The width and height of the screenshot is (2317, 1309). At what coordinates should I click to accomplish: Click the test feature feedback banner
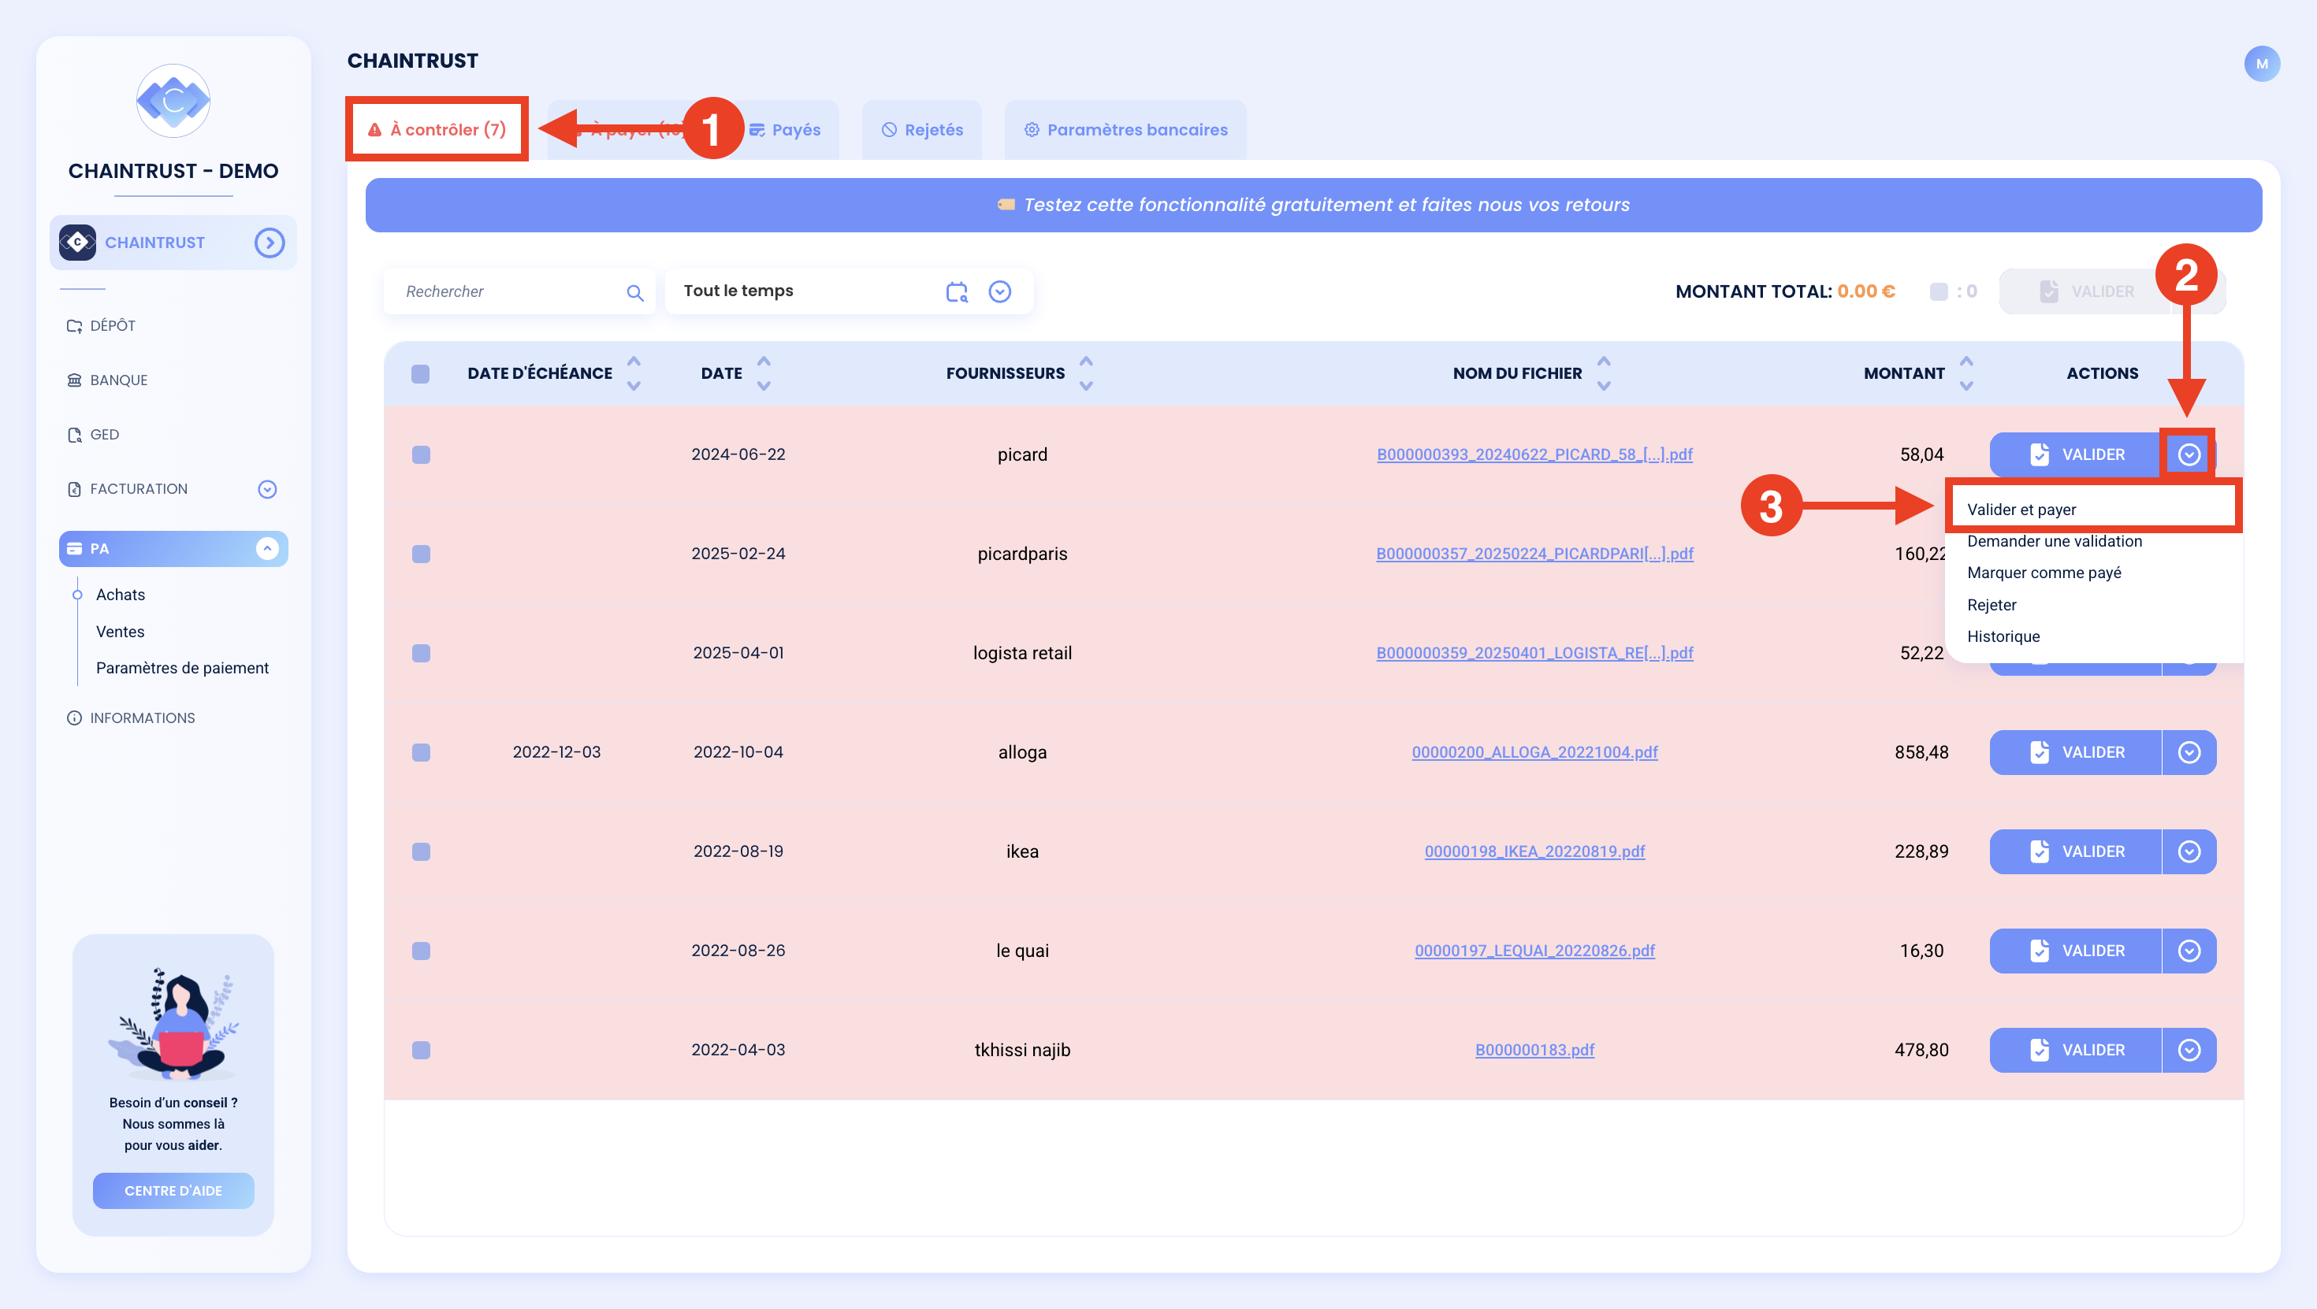click(1313, 205)
